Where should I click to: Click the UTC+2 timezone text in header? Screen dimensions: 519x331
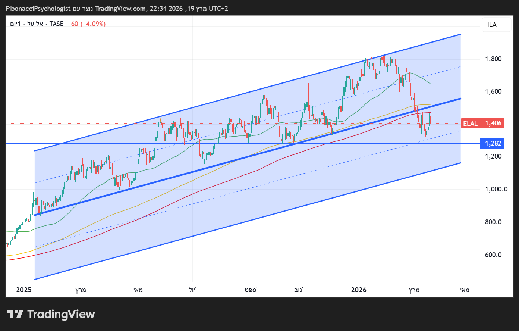pyautogui.click(x=218, y=9)
